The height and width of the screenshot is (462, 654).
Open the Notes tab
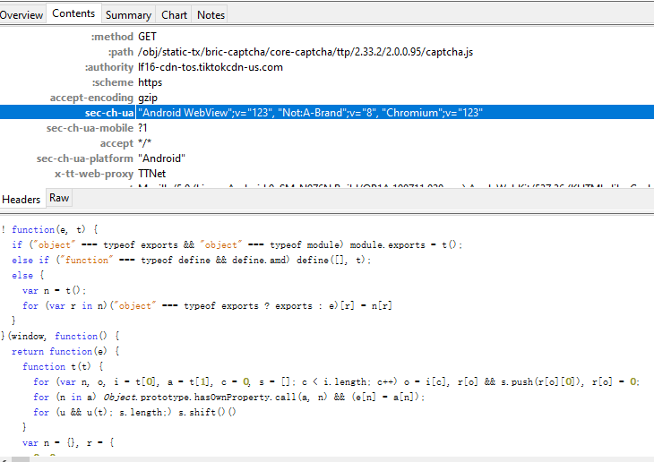211,14
